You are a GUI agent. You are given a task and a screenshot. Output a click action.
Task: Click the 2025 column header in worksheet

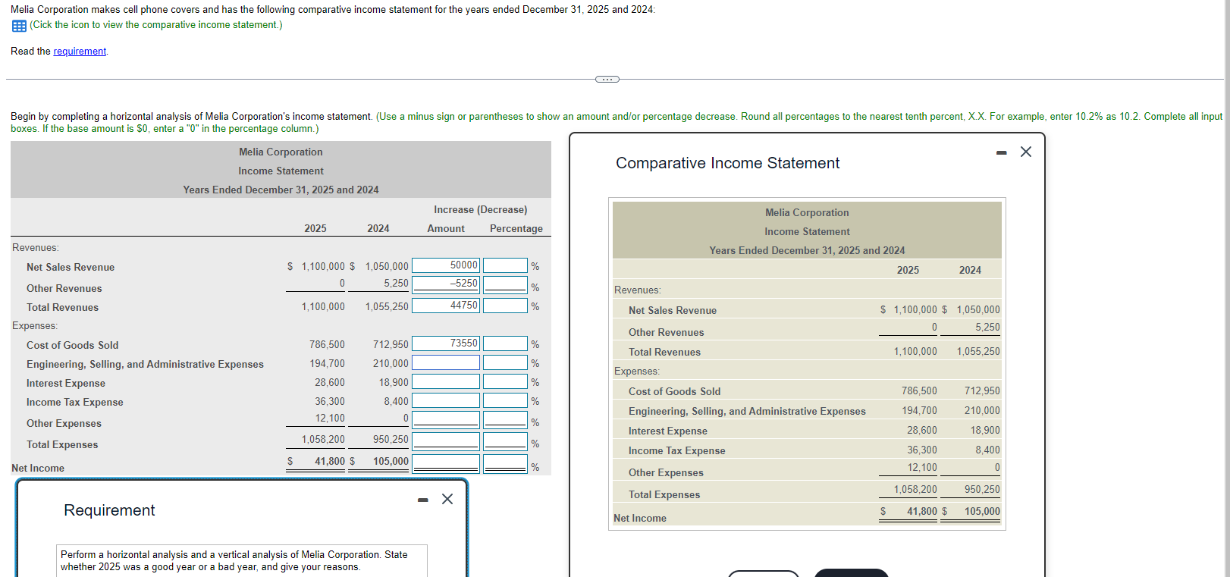point(315,228)
